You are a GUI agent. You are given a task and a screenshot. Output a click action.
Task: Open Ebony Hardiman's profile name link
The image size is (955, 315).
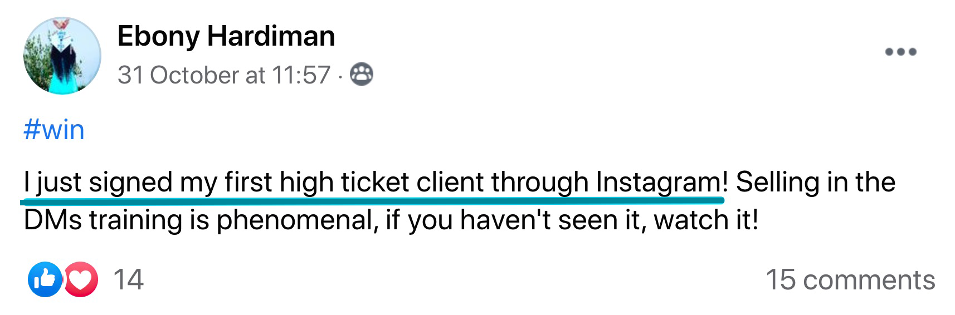(x=226, y=37)
